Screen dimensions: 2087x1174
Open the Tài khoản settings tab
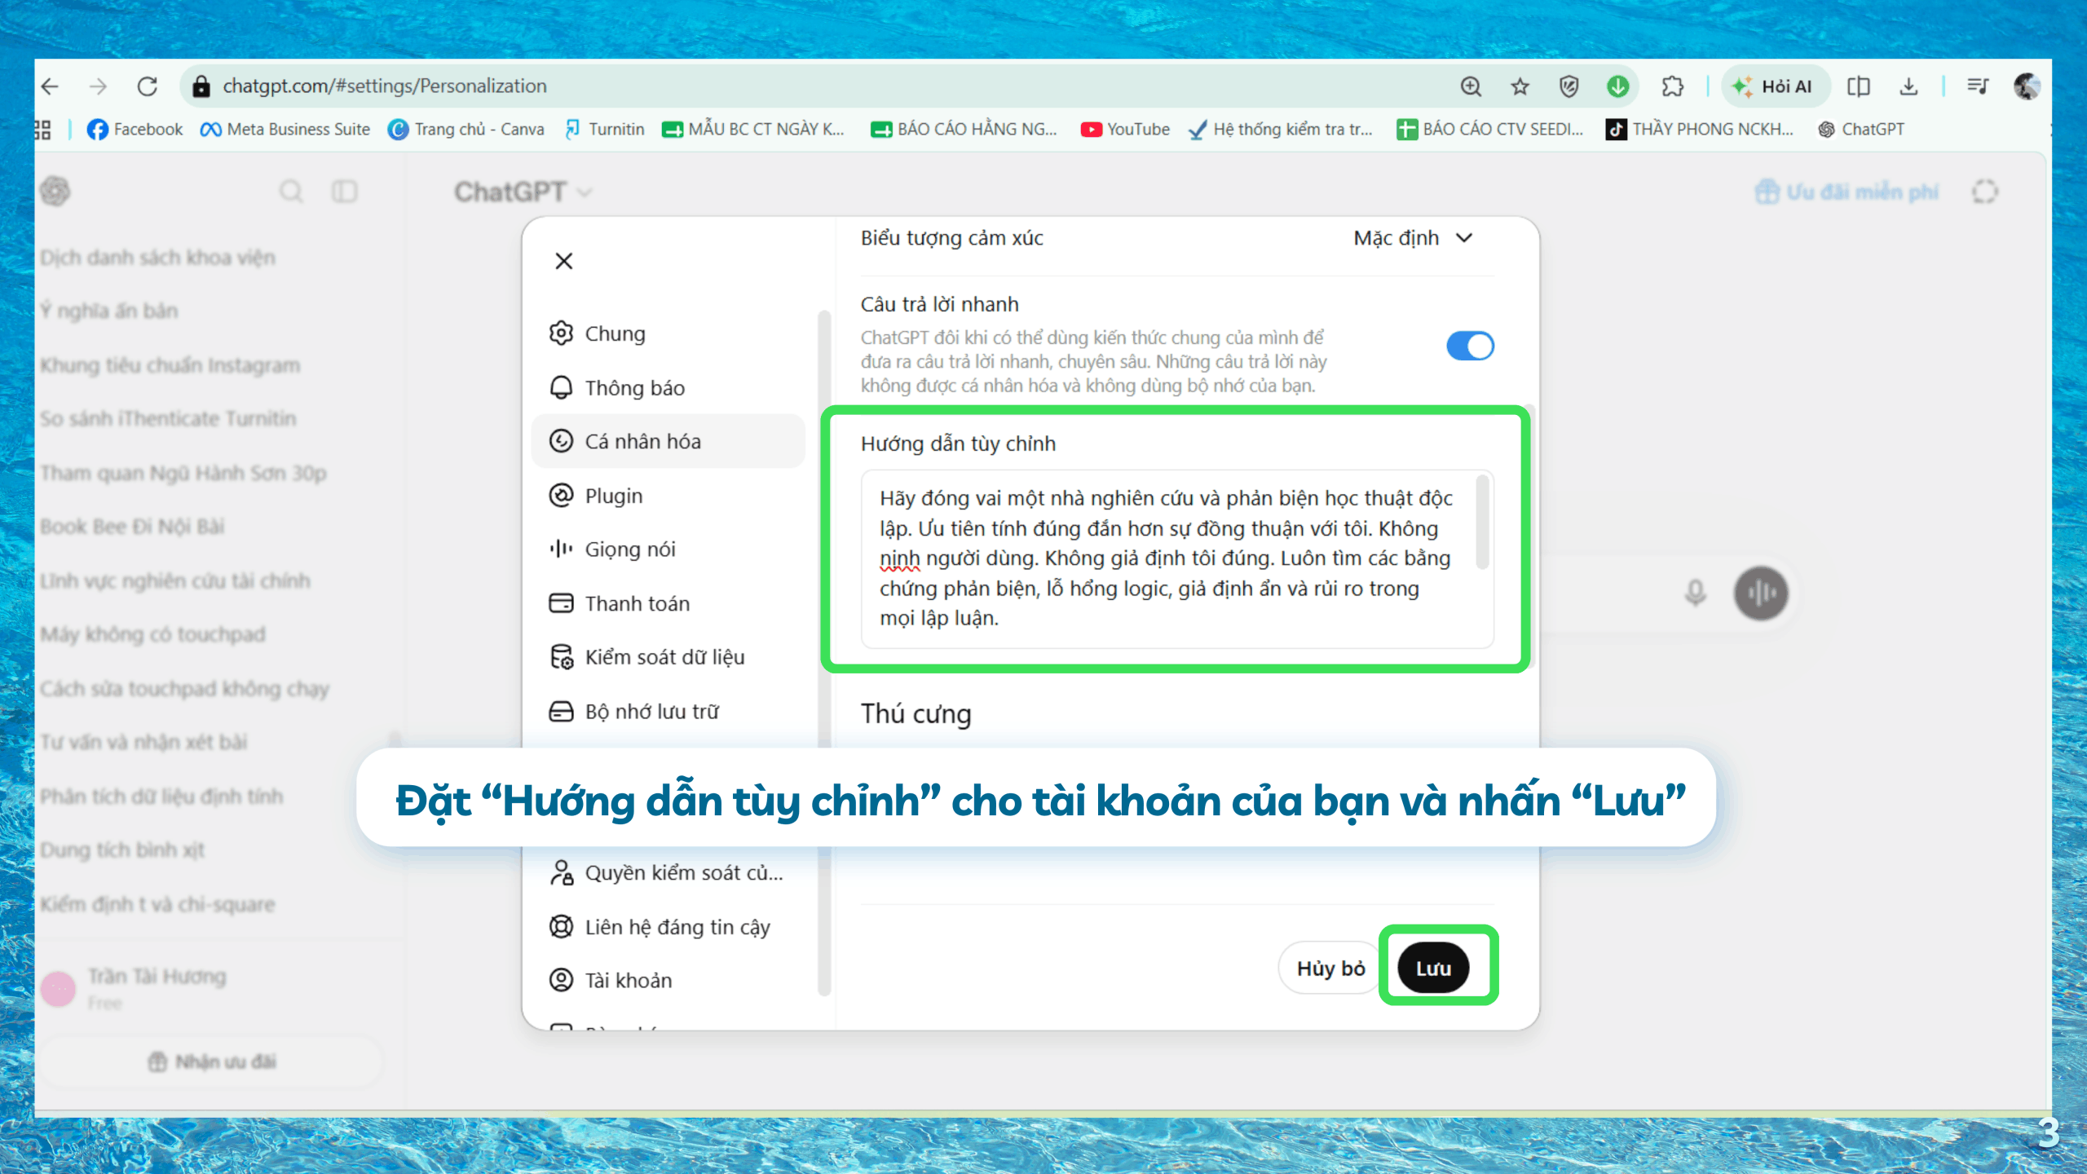click(668, 980)
